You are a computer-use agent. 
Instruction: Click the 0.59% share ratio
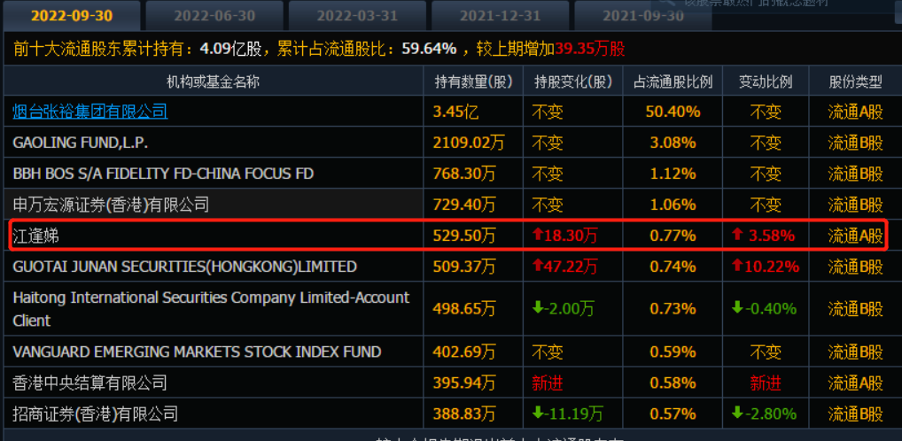click(673, 352)
